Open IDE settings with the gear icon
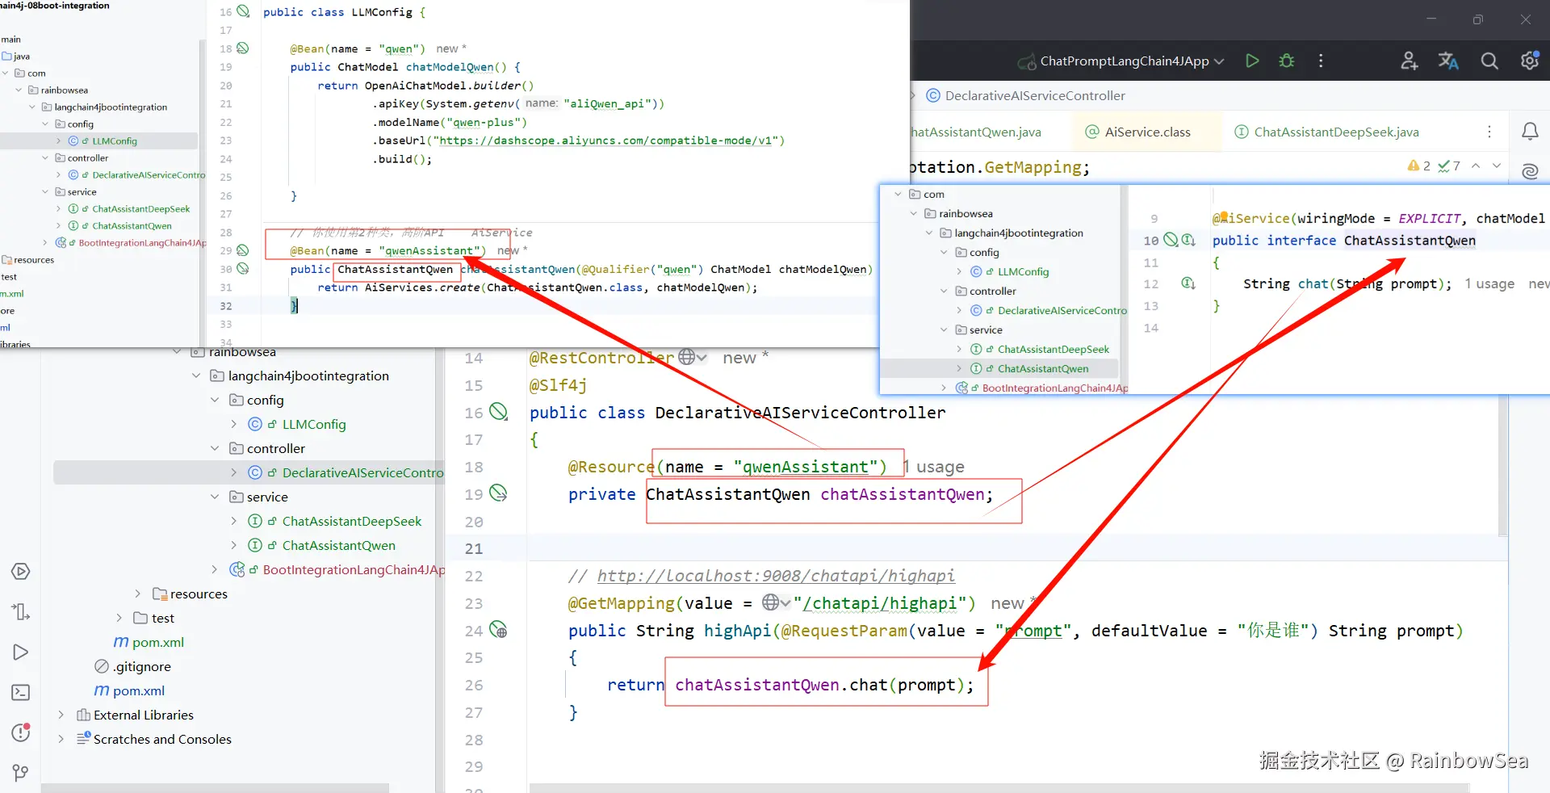 click(x=1529, y=61)
